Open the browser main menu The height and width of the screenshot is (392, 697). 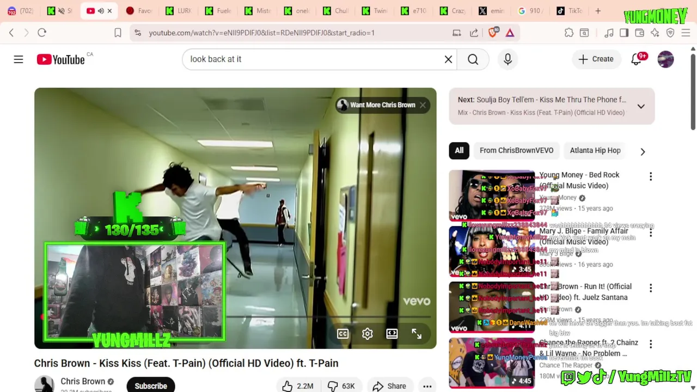coord(686,33)
